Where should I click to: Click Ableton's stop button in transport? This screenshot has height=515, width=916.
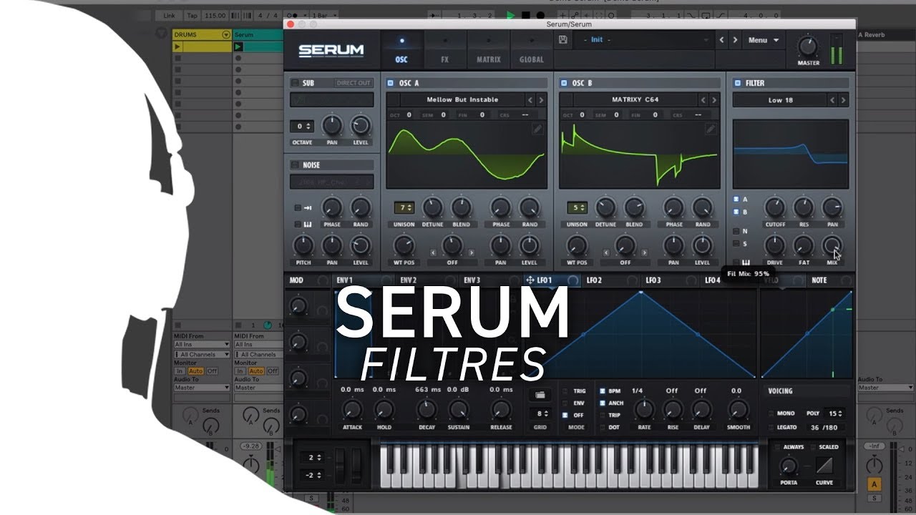click(525, 15)
